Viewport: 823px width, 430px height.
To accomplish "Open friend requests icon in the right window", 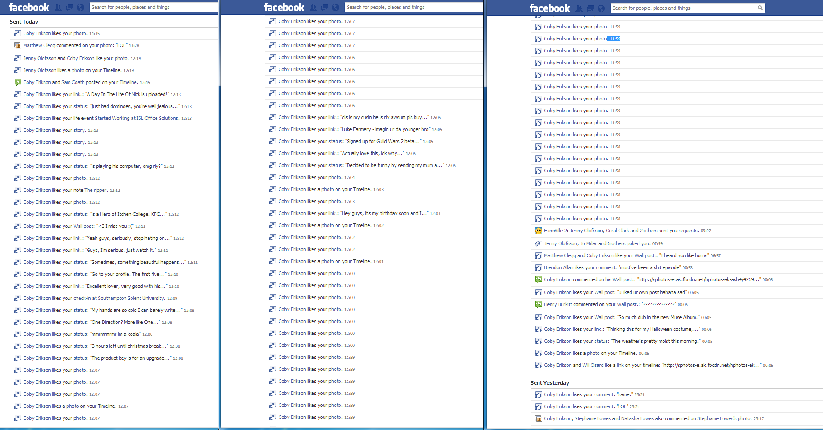I will tap(579, 8).
